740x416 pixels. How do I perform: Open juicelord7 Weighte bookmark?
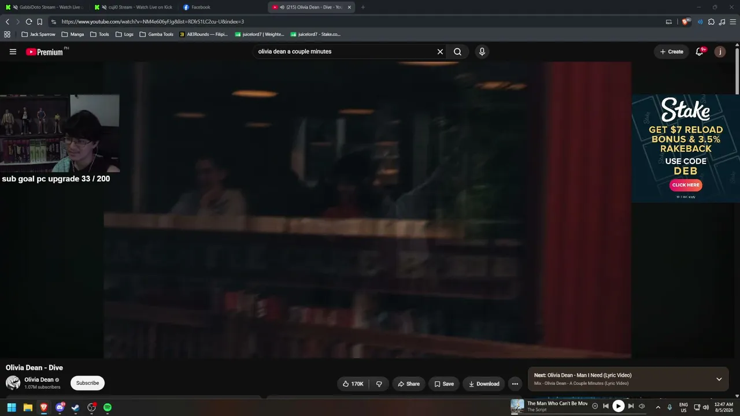tap(259, 34)
